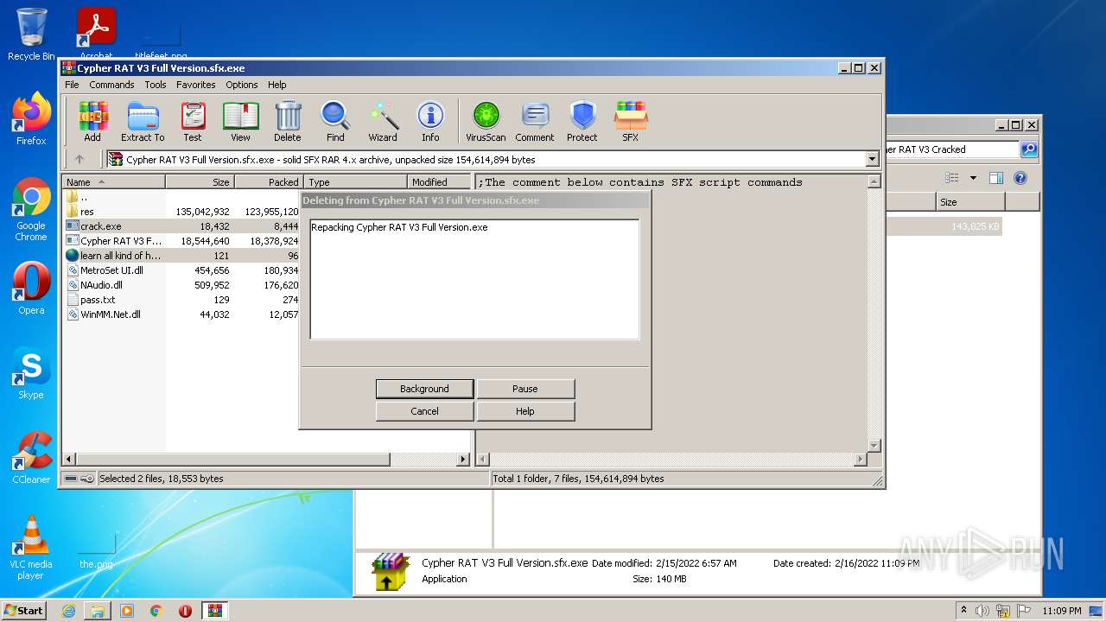Select the res folder row

[x=181, y=212]
